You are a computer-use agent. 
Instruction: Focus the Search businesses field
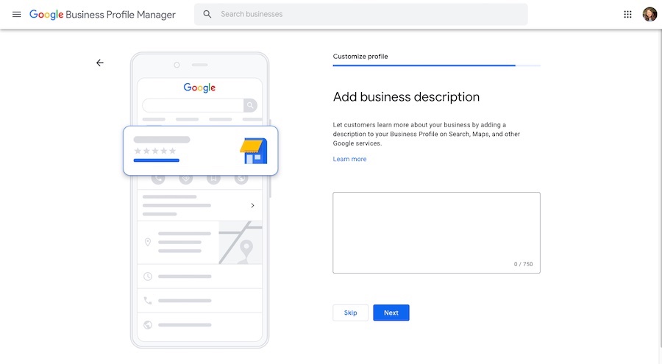[360, 15]
